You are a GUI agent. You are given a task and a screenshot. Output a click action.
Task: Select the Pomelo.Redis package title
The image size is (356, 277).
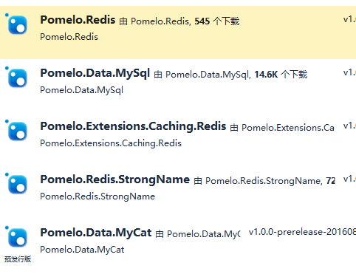(x=78, y=20)
